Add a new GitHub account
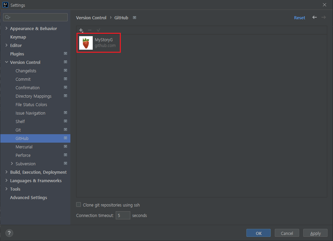The width and height of the screenshot is (333, 241). click(81, 30)
